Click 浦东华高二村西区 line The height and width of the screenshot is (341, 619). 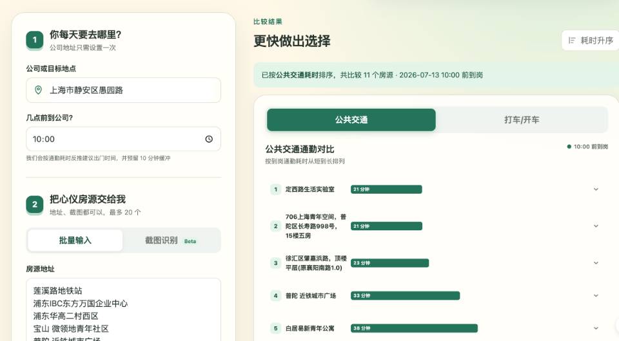tap(66, 316)
